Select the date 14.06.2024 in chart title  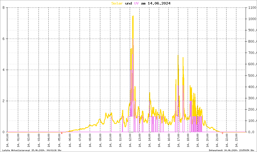[x=159, y=3]
